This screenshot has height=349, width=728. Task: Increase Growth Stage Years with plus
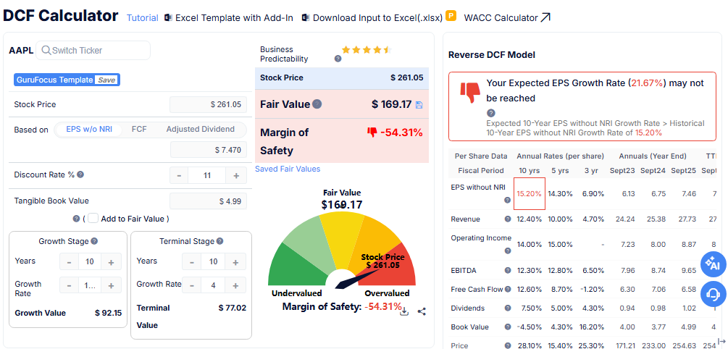[111, 262]
